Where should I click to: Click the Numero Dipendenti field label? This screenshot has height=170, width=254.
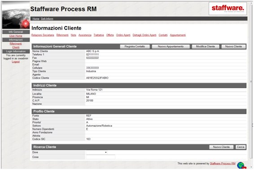click(x=43, y=129)
